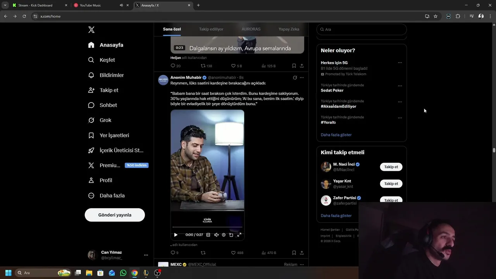Repost the Anonim Muhabir post

tap(203, 253)
